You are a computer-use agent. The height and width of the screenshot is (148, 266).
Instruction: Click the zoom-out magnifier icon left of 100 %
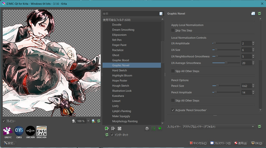click(74, 121)
